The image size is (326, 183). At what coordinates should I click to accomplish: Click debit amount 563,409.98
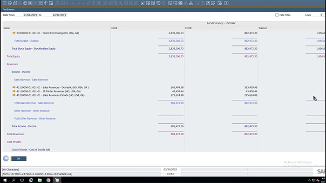click(x=177, y=87)
